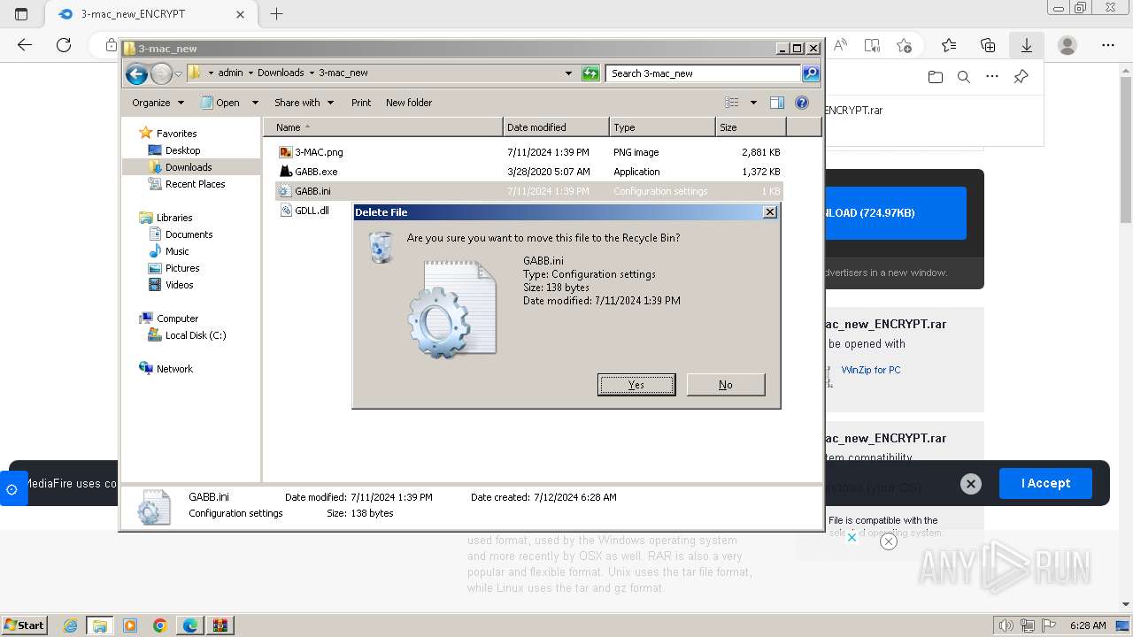Open the Start menu
The width and height of the screenshot is (1133, 637).
click(25, 625)
